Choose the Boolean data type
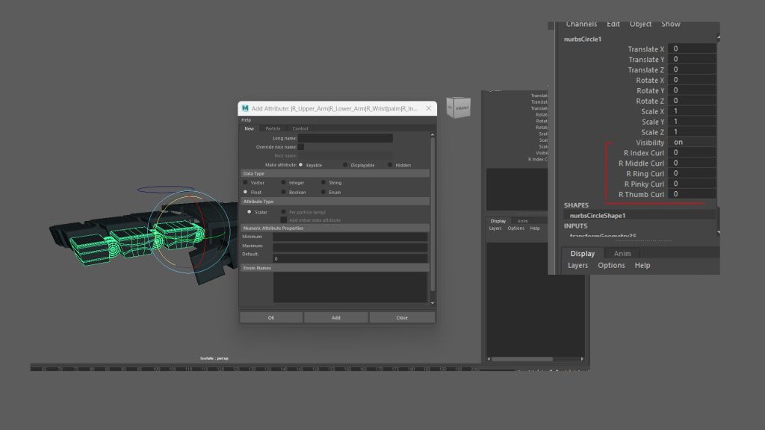The width and height of the screenshot is (765, 430). (x=283, y=192)
